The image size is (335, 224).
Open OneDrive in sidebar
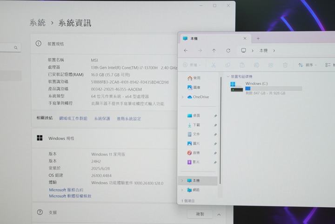pyautogui.click(x=198, y=97)
